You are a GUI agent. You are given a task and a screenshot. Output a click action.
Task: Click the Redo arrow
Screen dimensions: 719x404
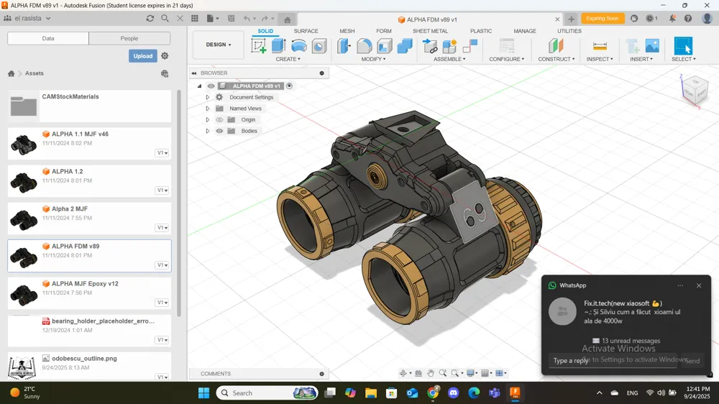click(265, 19)
